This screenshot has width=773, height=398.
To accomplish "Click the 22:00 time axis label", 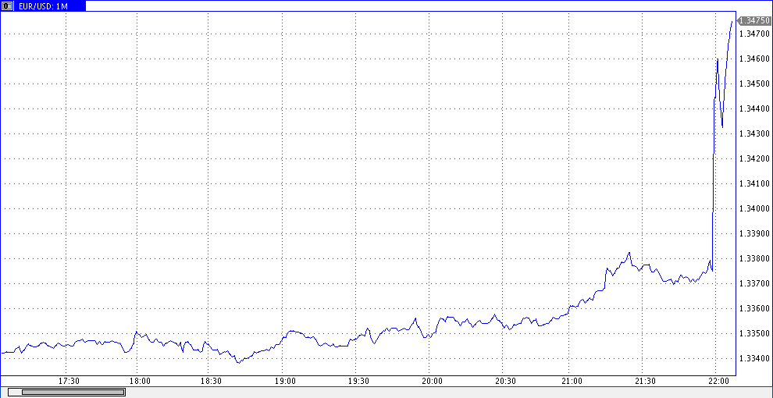I will (x=719, y=382).
